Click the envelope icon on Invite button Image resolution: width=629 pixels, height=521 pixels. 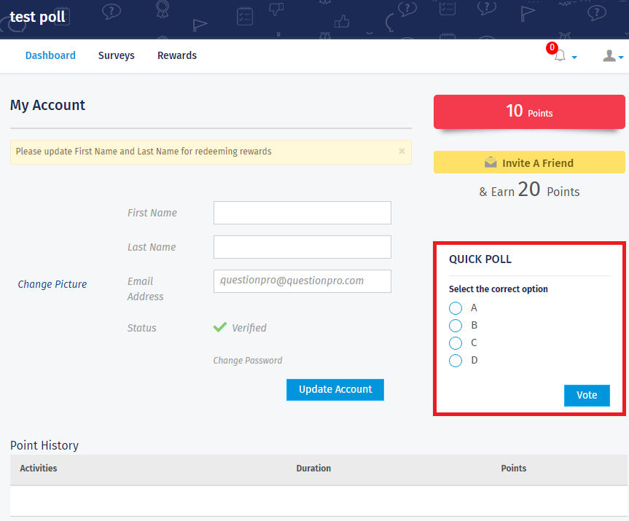pos(491,162)
